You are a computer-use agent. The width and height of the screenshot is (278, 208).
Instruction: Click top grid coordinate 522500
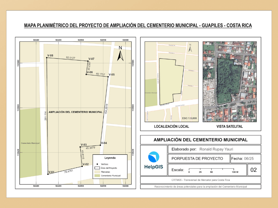tap(81, 40)
